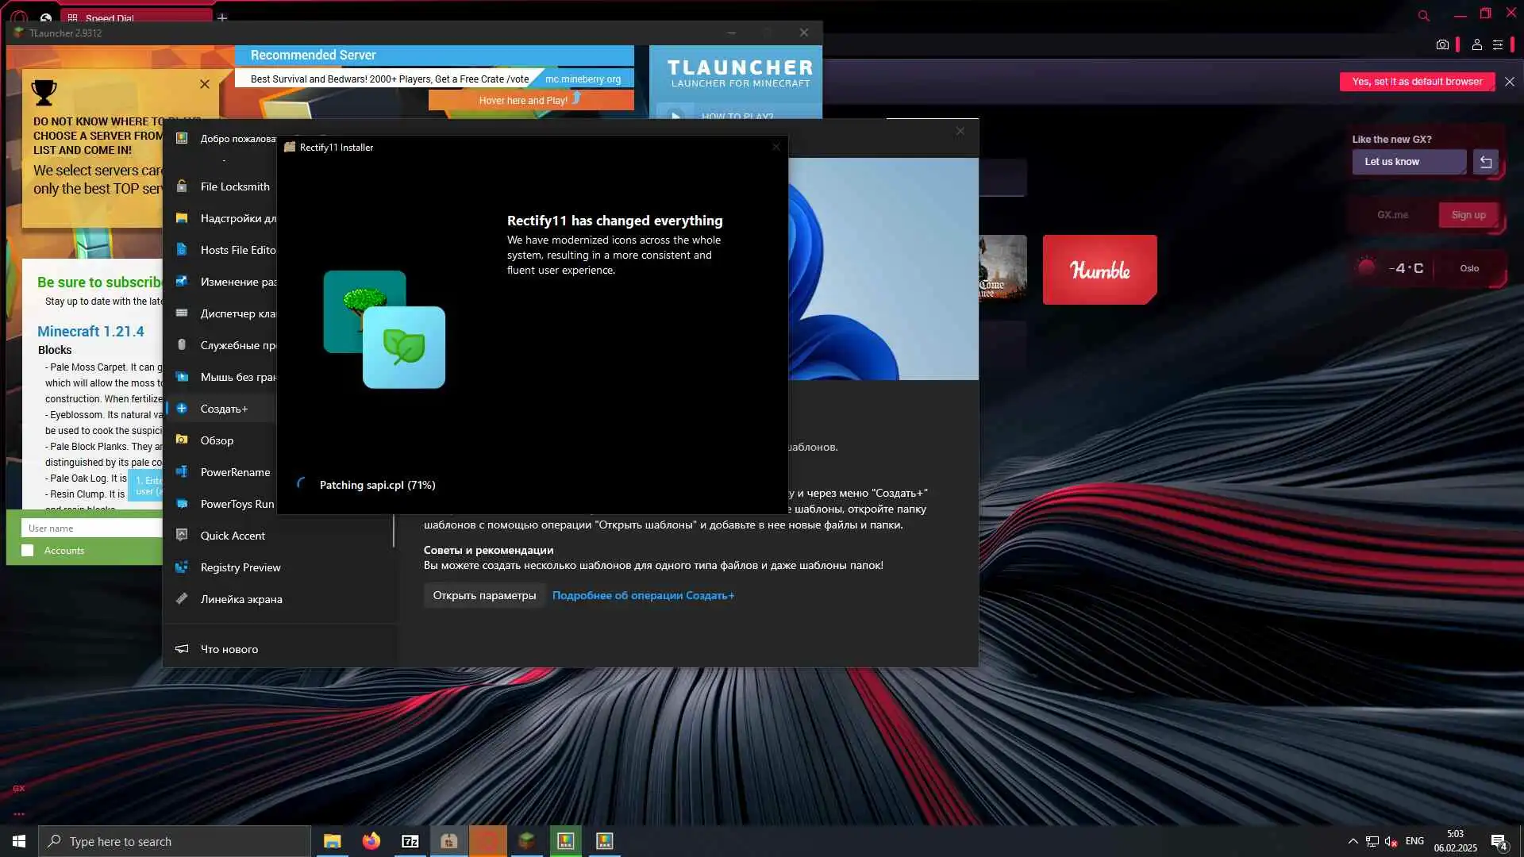Click the Открыть параметры button
1524x857 pixels.
484,595
